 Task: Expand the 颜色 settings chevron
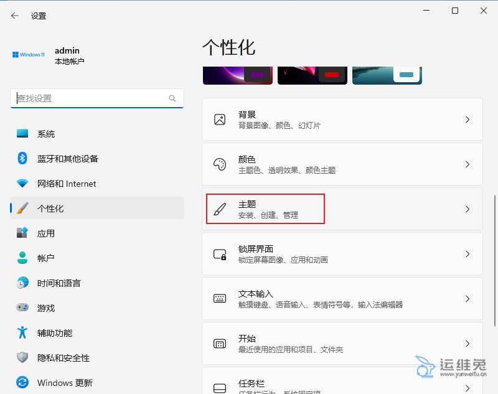(467, 164)
